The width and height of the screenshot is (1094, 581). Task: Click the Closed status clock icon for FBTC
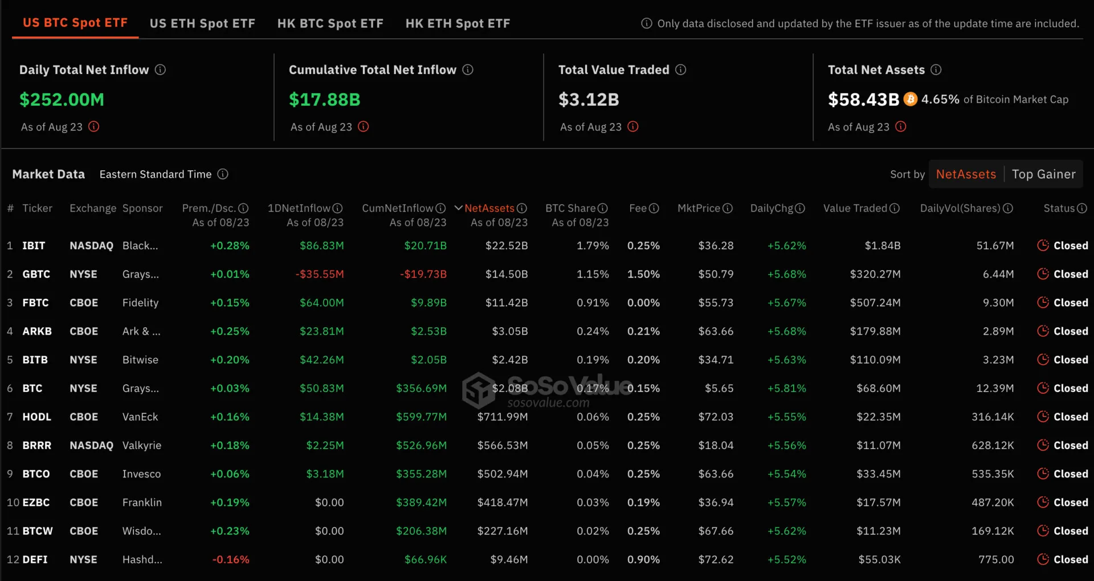pos(1043,302)
